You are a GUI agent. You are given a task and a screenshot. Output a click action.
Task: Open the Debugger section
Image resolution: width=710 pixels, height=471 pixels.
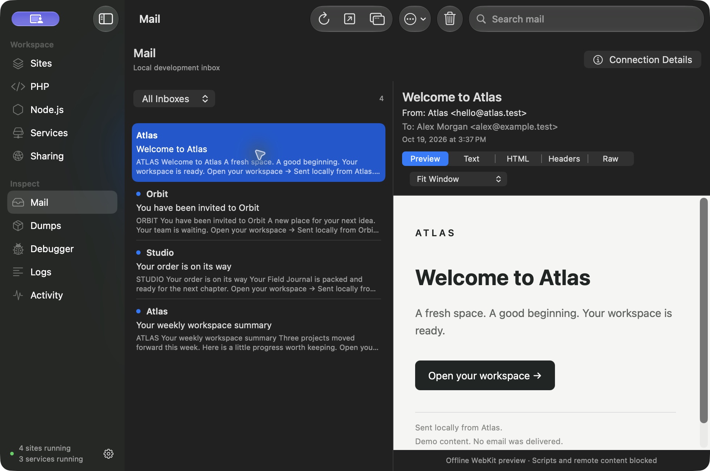62,249
